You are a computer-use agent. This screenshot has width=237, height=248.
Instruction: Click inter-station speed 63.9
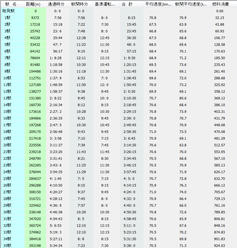point(183,24)
